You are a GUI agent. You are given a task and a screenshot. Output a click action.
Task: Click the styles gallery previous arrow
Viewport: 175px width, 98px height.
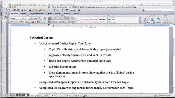(x=78, y=20)
